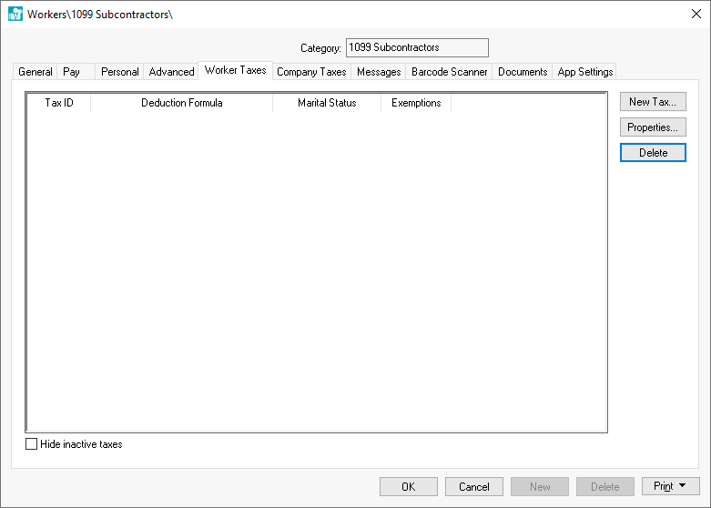711x508 pixels.
Task: Open the Messages tab
Action: [379, 72]
